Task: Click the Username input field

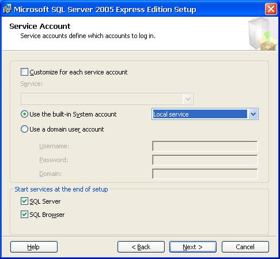Action: point(205,146)
